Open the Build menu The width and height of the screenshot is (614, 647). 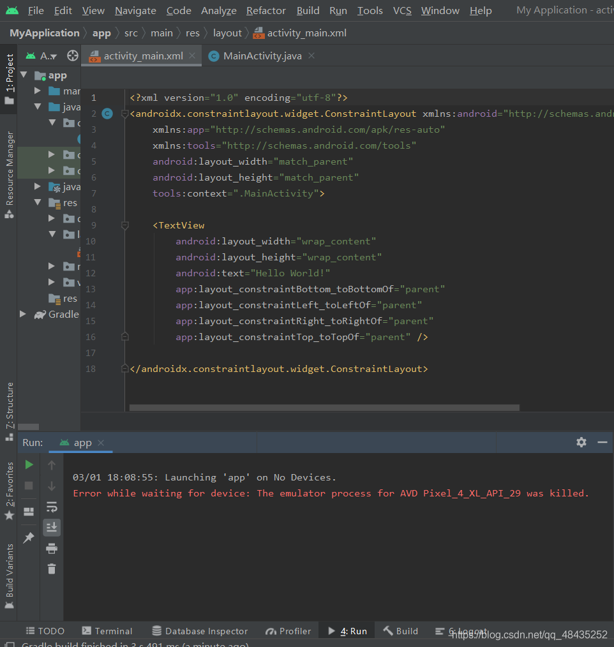click(308, 10)
